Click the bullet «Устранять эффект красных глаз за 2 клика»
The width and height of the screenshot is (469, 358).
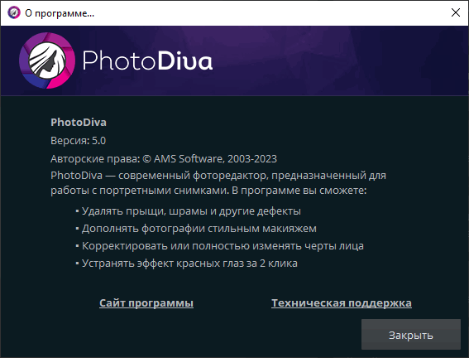pos(186,264)
